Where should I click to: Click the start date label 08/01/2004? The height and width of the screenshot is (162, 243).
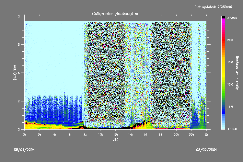tap(24, 150)
